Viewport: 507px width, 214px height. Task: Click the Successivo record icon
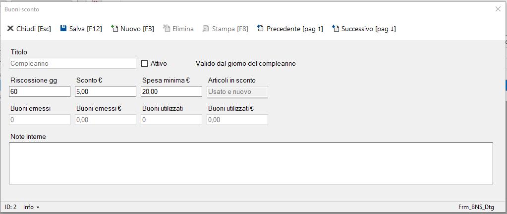(336, 29)
